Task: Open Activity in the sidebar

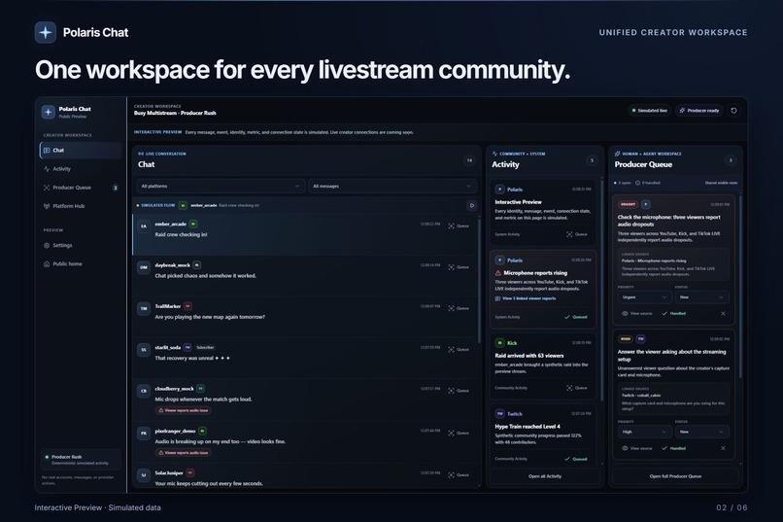Action: [81, 169]
